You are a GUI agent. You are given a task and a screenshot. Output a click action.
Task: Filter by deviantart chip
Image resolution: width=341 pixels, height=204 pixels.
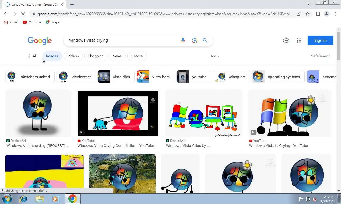click(76, 77)
